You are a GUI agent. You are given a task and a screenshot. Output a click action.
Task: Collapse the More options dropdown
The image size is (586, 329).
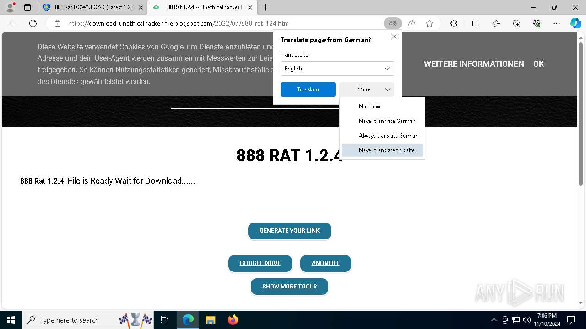click(367, 90)
